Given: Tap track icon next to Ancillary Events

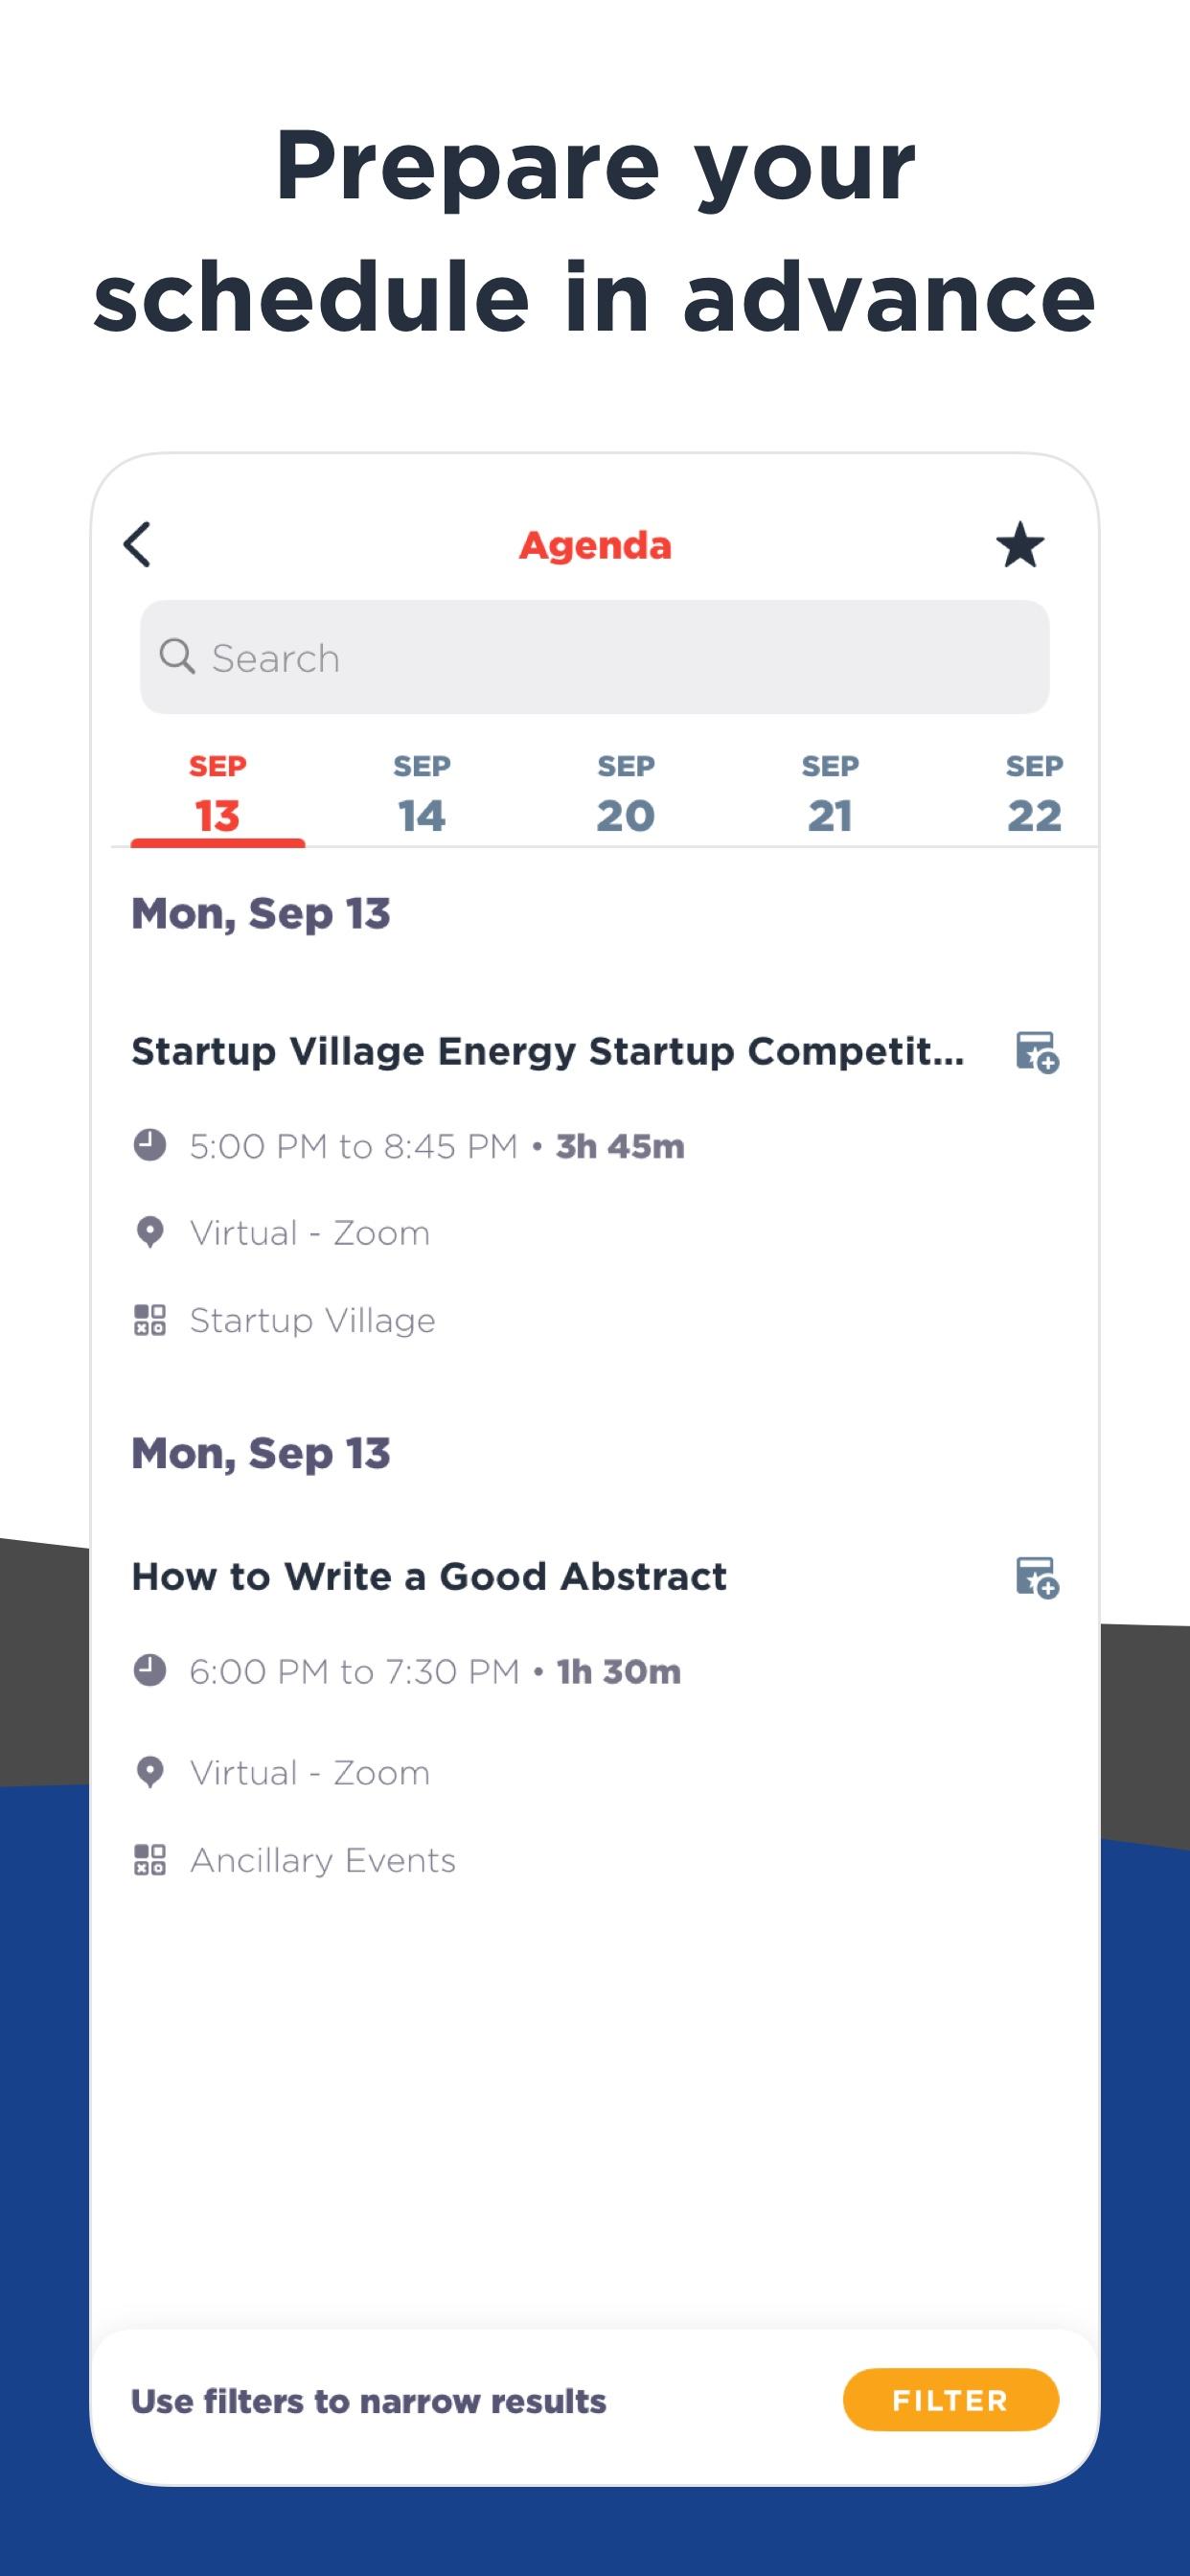Looking at the screenshot, I should 150,1860.
